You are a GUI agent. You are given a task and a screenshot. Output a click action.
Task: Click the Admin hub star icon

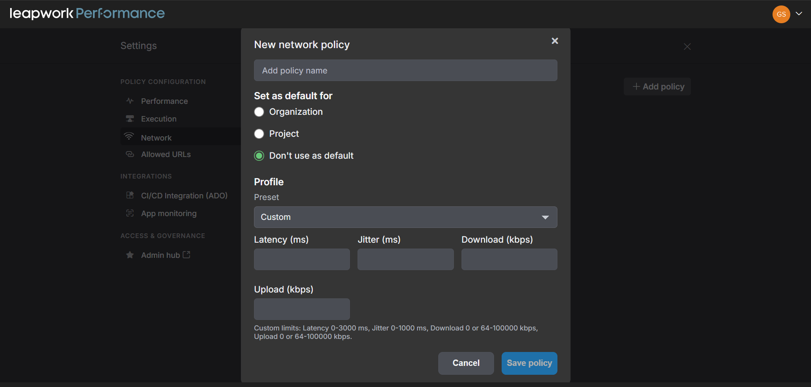130,255
